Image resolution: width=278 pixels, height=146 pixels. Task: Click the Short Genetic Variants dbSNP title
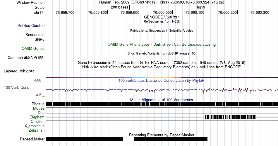(x=162, y=53)
